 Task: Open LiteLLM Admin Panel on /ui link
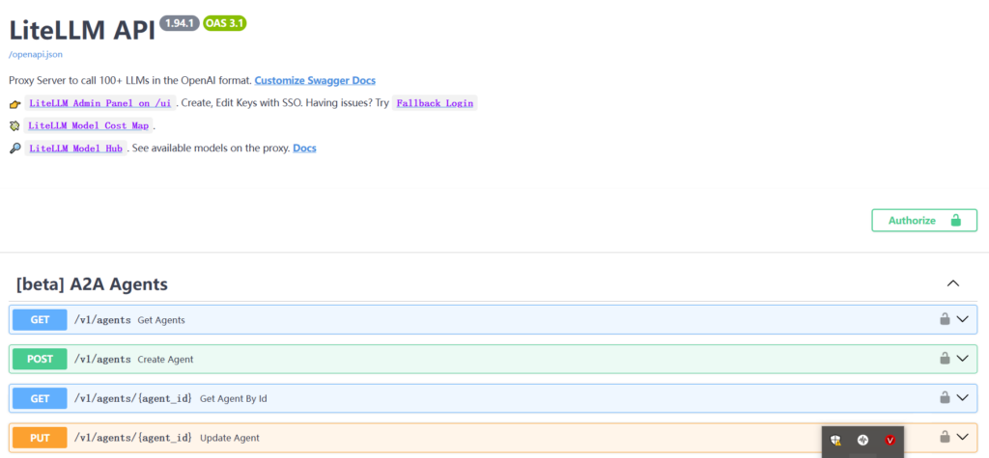(x=99, y=103)
